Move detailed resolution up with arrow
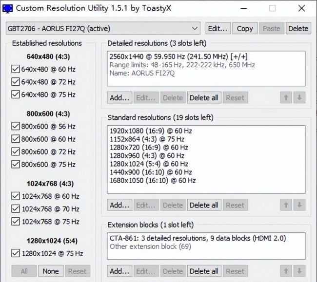The width and height of the screenshot is (317, 282). (286, 98)
